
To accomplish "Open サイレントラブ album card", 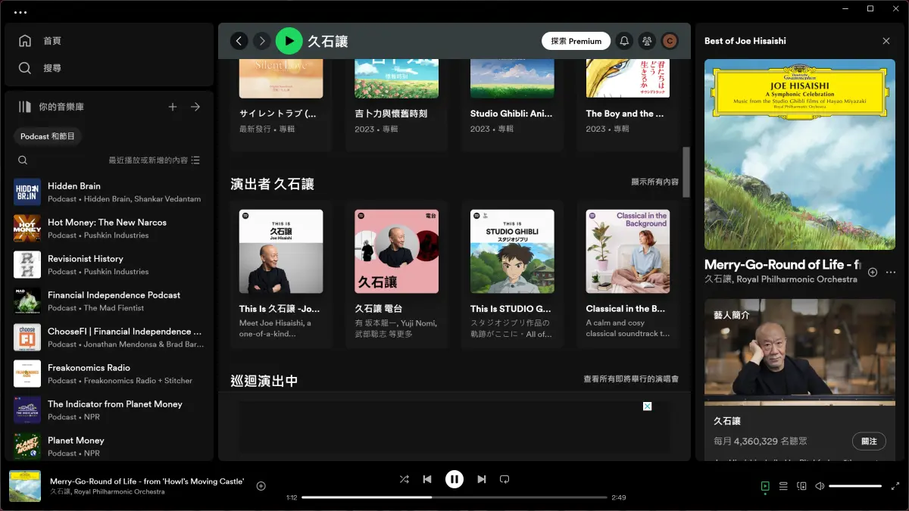I will pos(281,104).
